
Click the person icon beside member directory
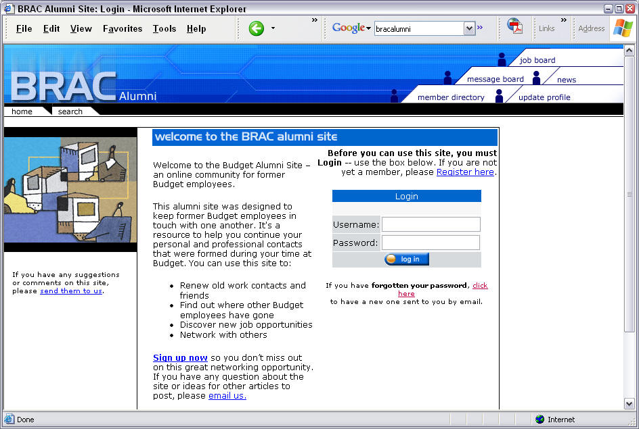394,96
